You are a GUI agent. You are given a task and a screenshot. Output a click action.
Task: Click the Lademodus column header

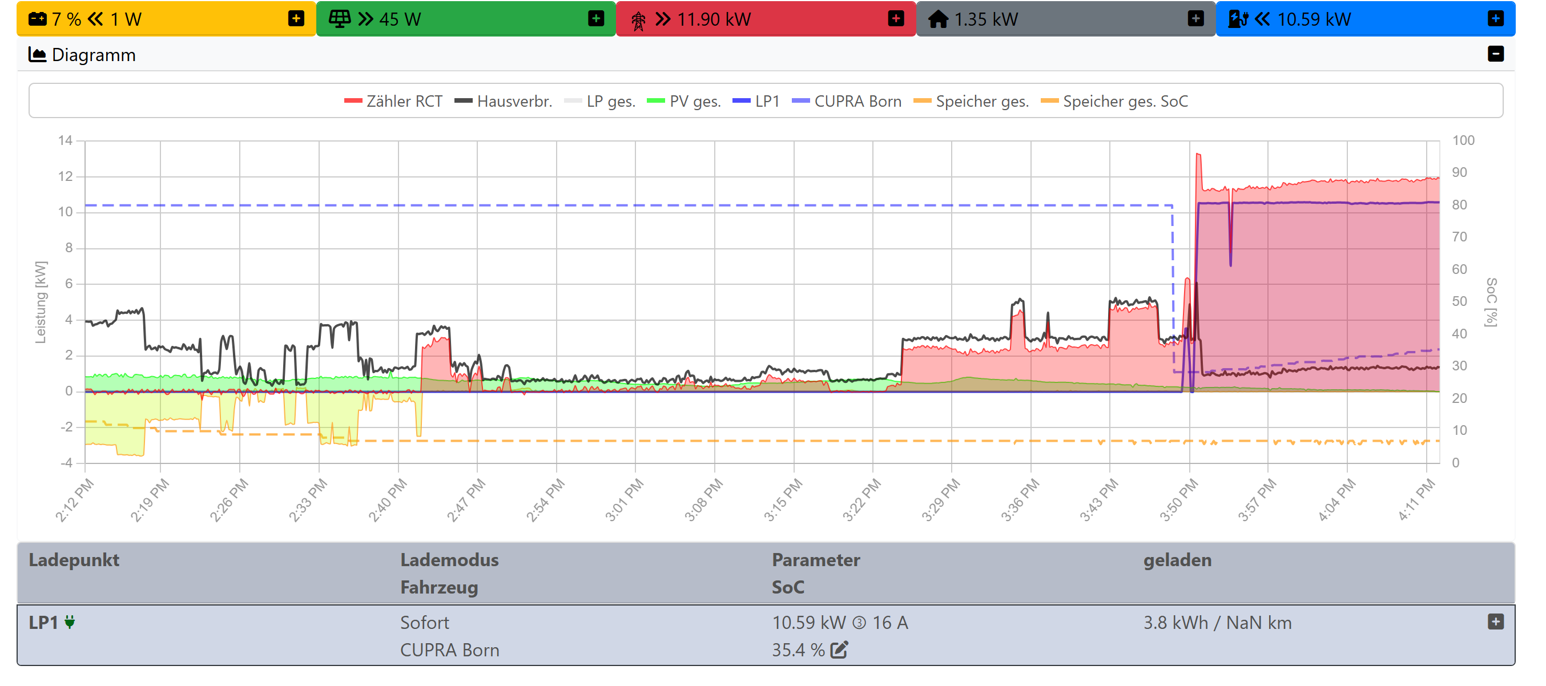[449, 560]
